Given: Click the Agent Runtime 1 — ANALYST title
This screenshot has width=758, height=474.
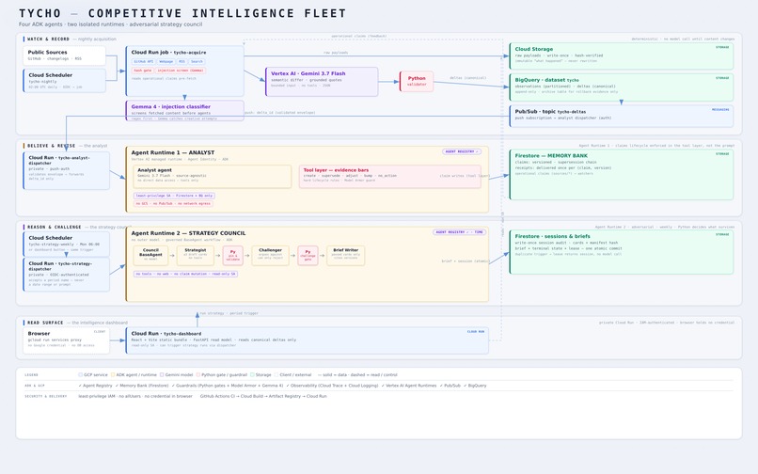Looking at the screenshot, I should pyautogui.click(x=173, y=152).
